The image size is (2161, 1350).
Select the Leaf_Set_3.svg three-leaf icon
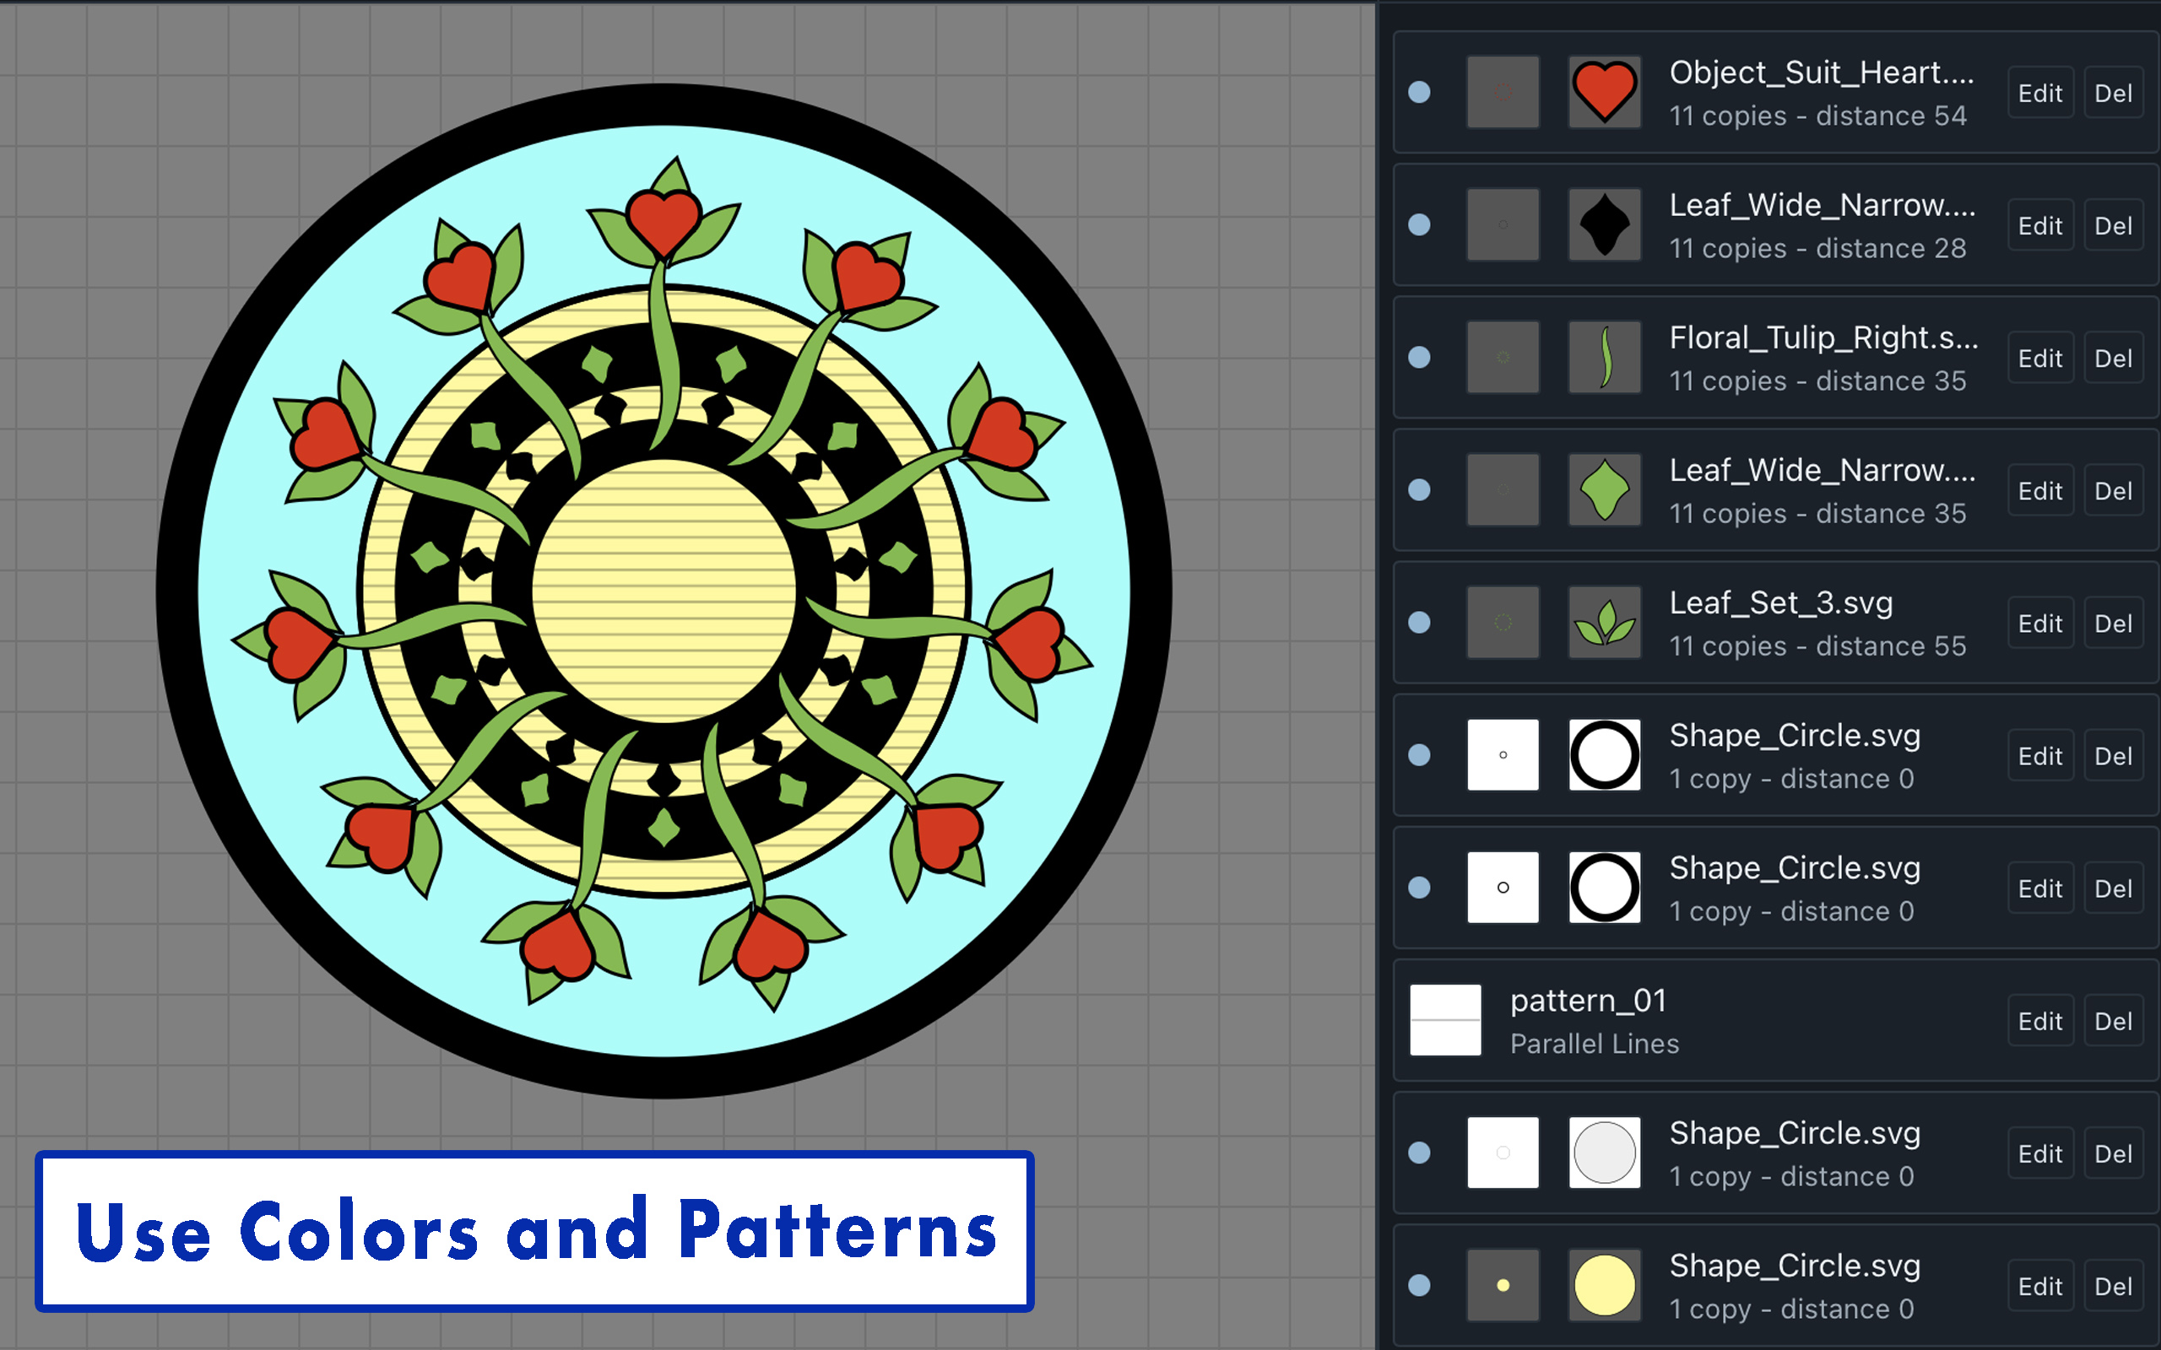1605,623
